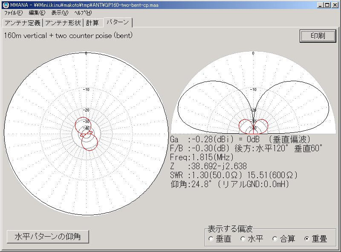
Task: Select the 垂直 polarization radio button
Action: [x=211, y=239]
